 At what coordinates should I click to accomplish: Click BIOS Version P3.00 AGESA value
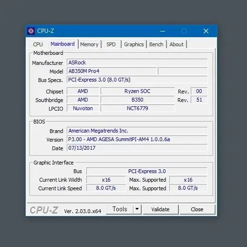[137, 139]
